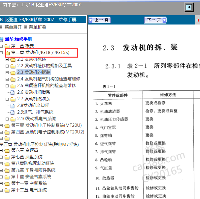Expand the 第十章 安全气囊系统 node
The height and width of the screenshot is (199, 200).
pyautogui.click(x=1, y=177)
